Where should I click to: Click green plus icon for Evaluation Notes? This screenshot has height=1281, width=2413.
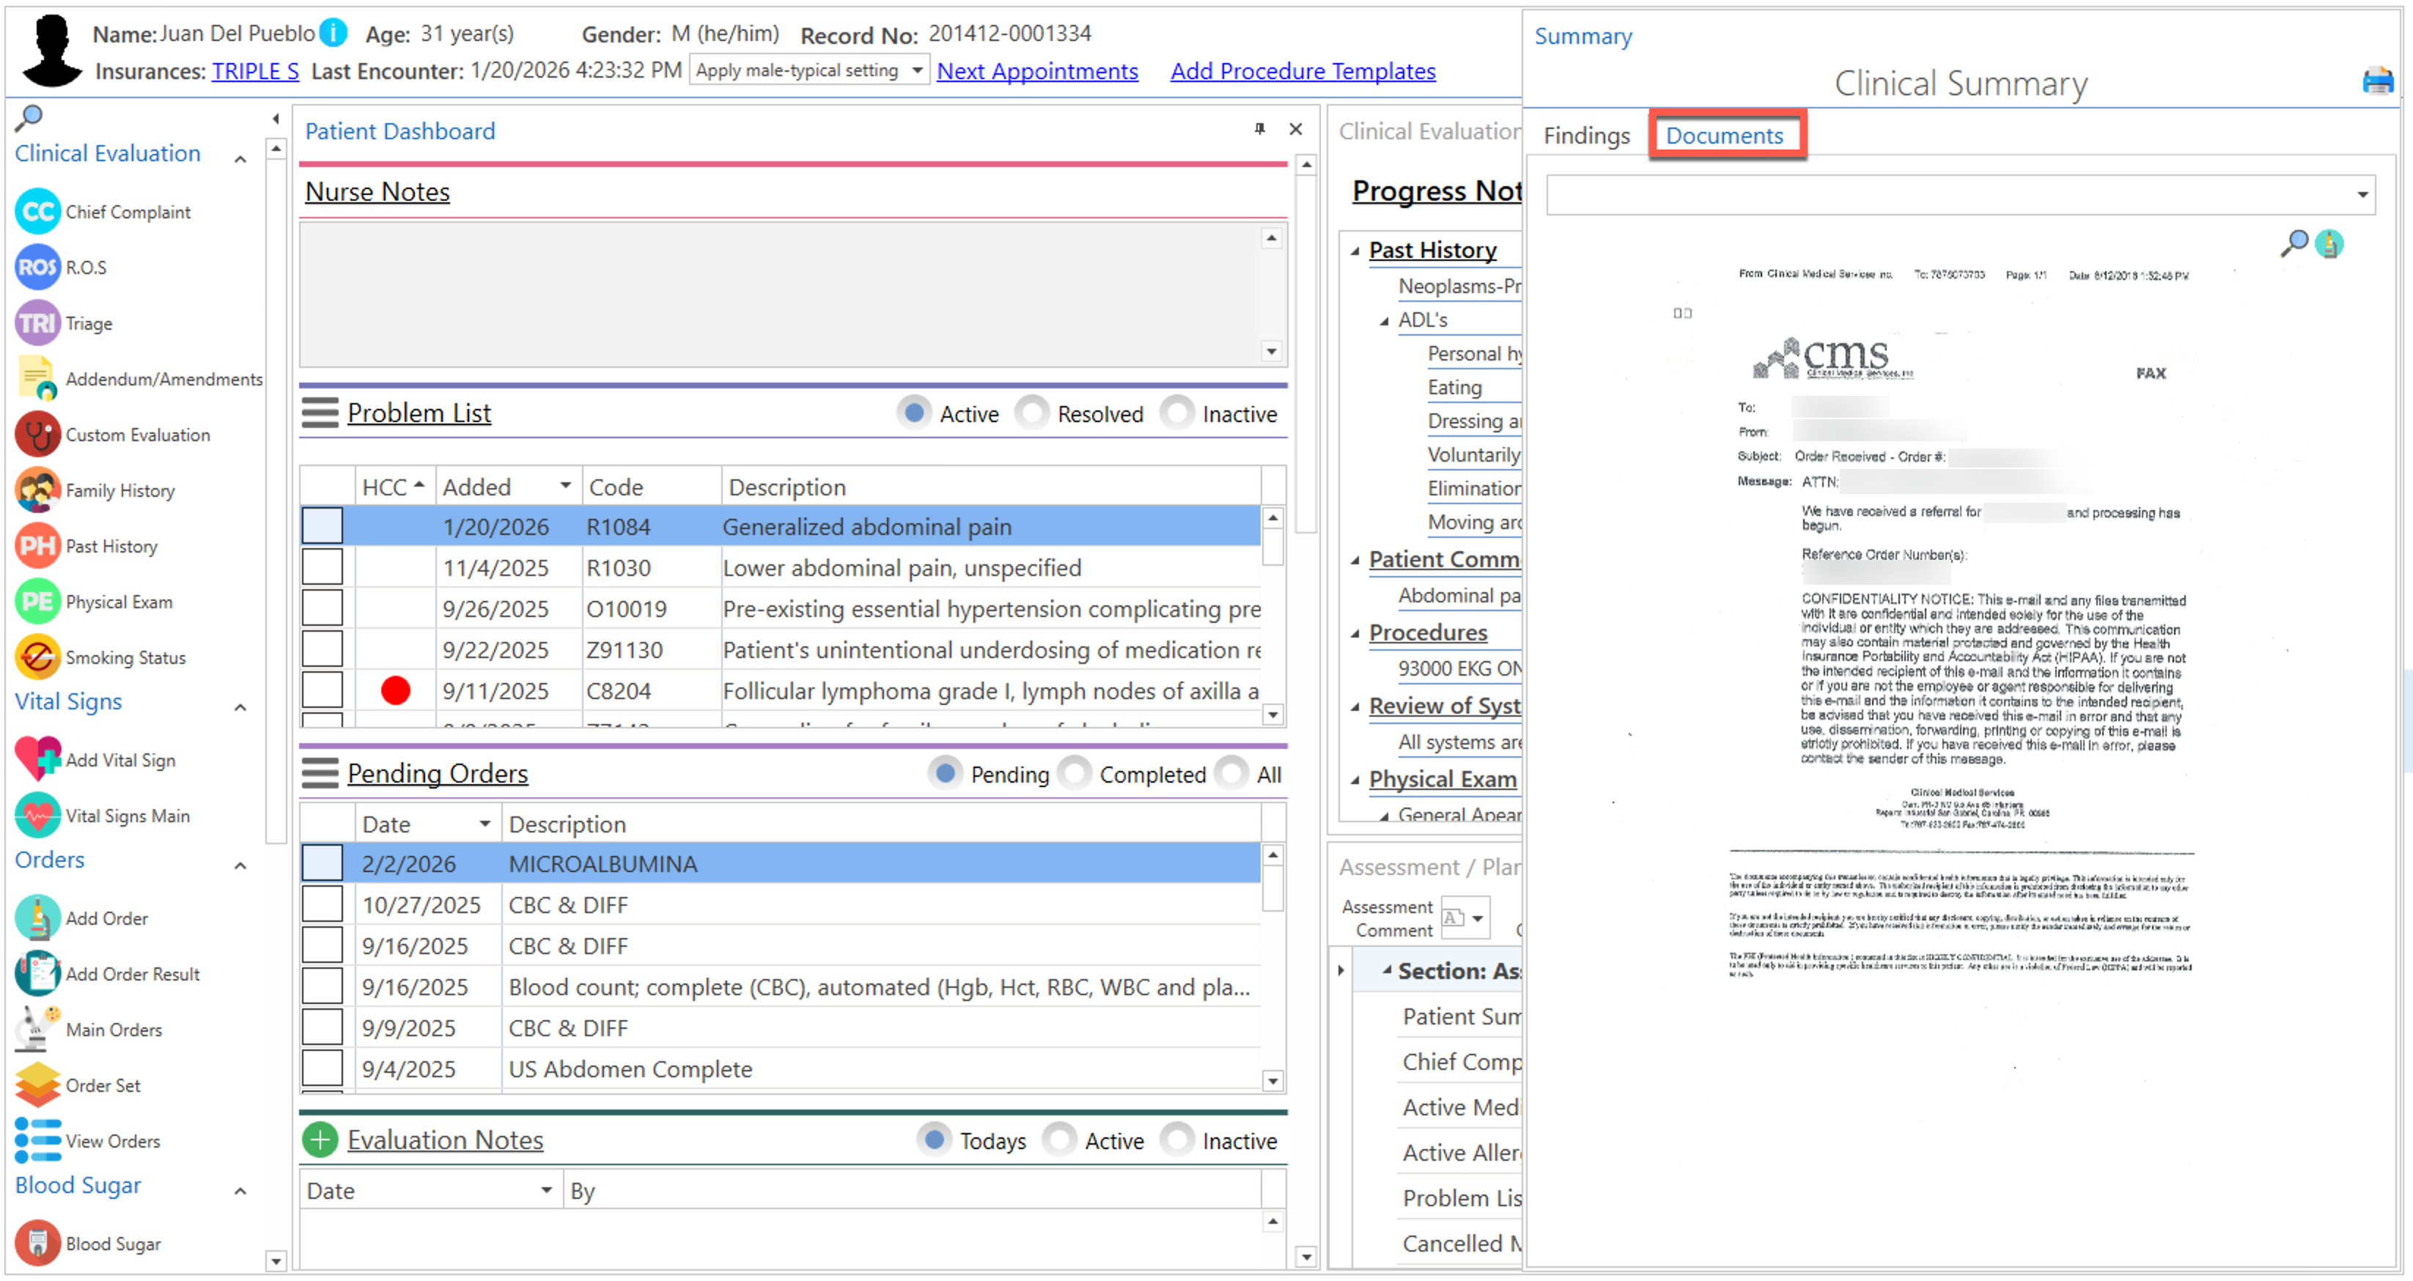[x=320, y=1140]
